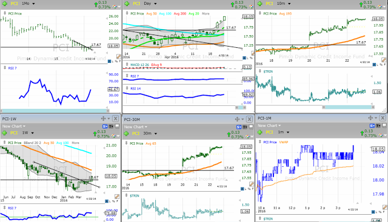Open the 30m timeframe dropdown arrow
Viewport: 388px width, 222px height.
[156, 134]
